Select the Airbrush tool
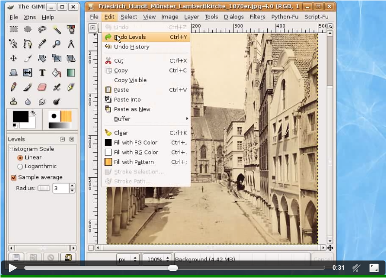Screen dimensions: 386x278 [x=56, y=87]
